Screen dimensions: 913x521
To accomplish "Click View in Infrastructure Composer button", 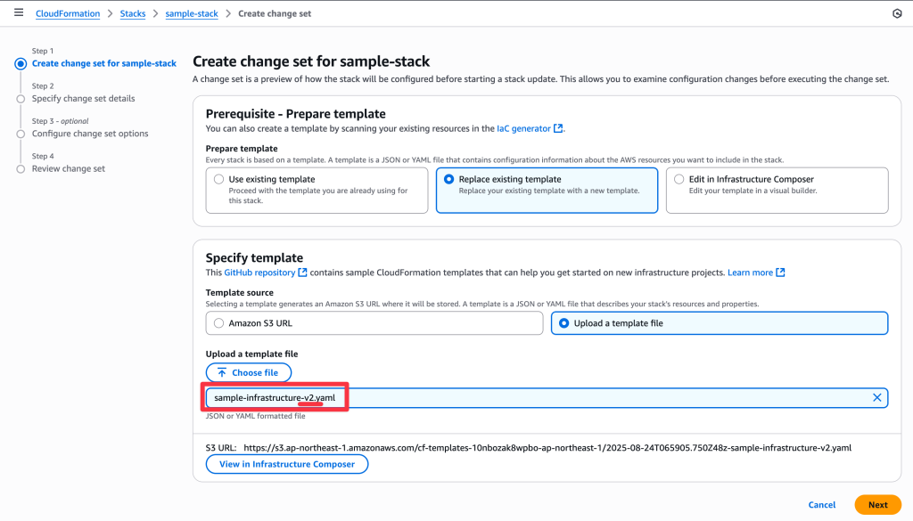I will pos(287,464).
